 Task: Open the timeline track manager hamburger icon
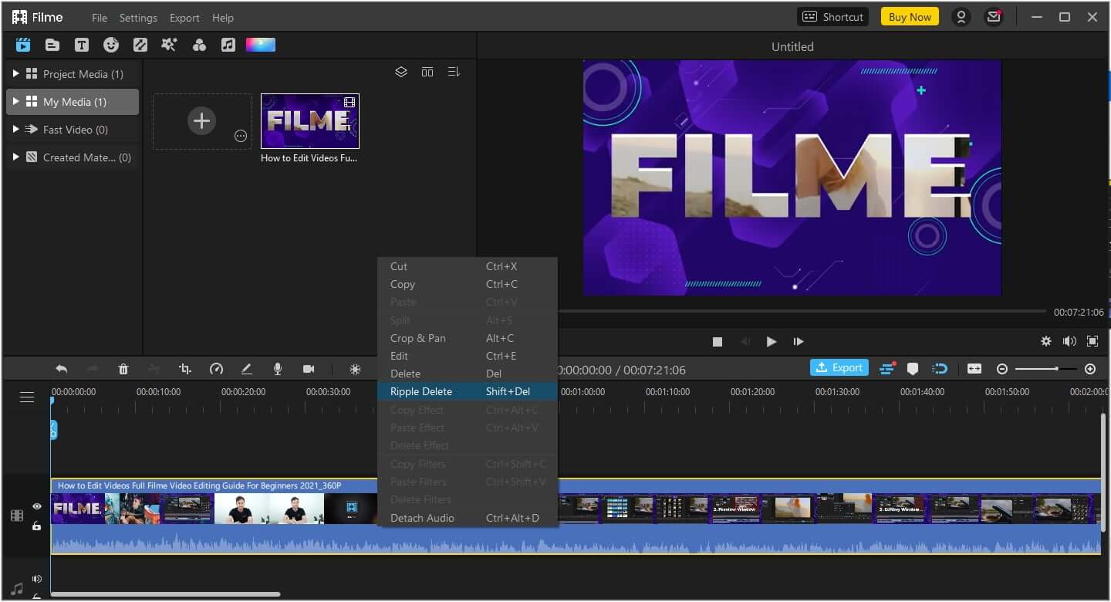tap(27, 397)
